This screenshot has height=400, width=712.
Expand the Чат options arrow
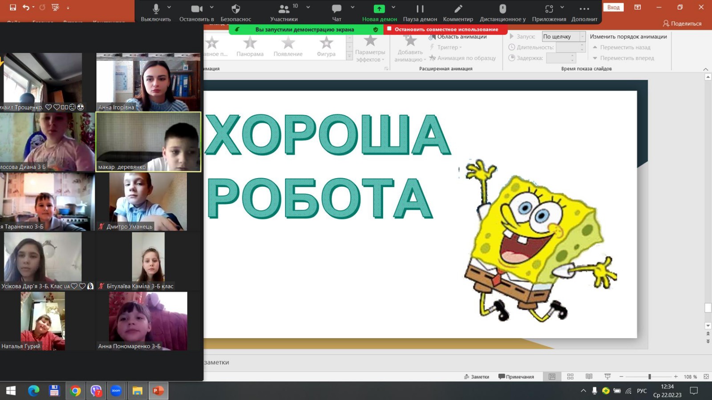tap(352, 7)
